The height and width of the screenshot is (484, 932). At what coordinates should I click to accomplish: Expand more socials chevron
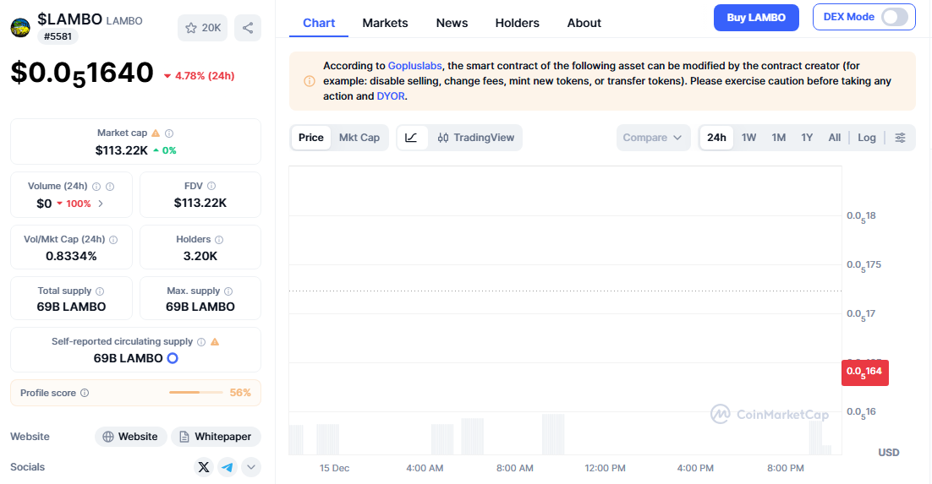[x=251, y=467]
